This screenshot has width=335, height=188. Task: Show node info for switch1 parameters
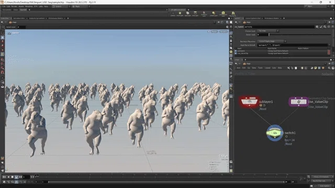click(x=329, y=27)
